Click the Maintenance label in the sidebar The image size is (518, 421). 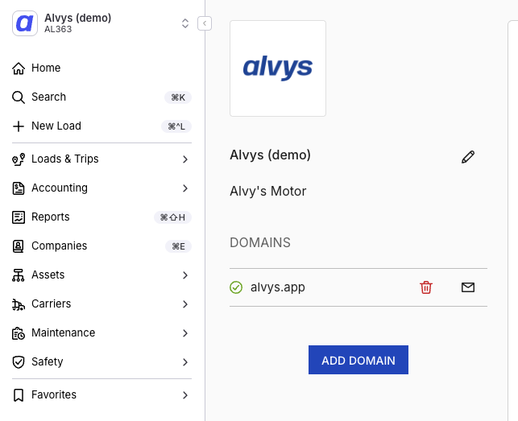[x=64, y=332]
